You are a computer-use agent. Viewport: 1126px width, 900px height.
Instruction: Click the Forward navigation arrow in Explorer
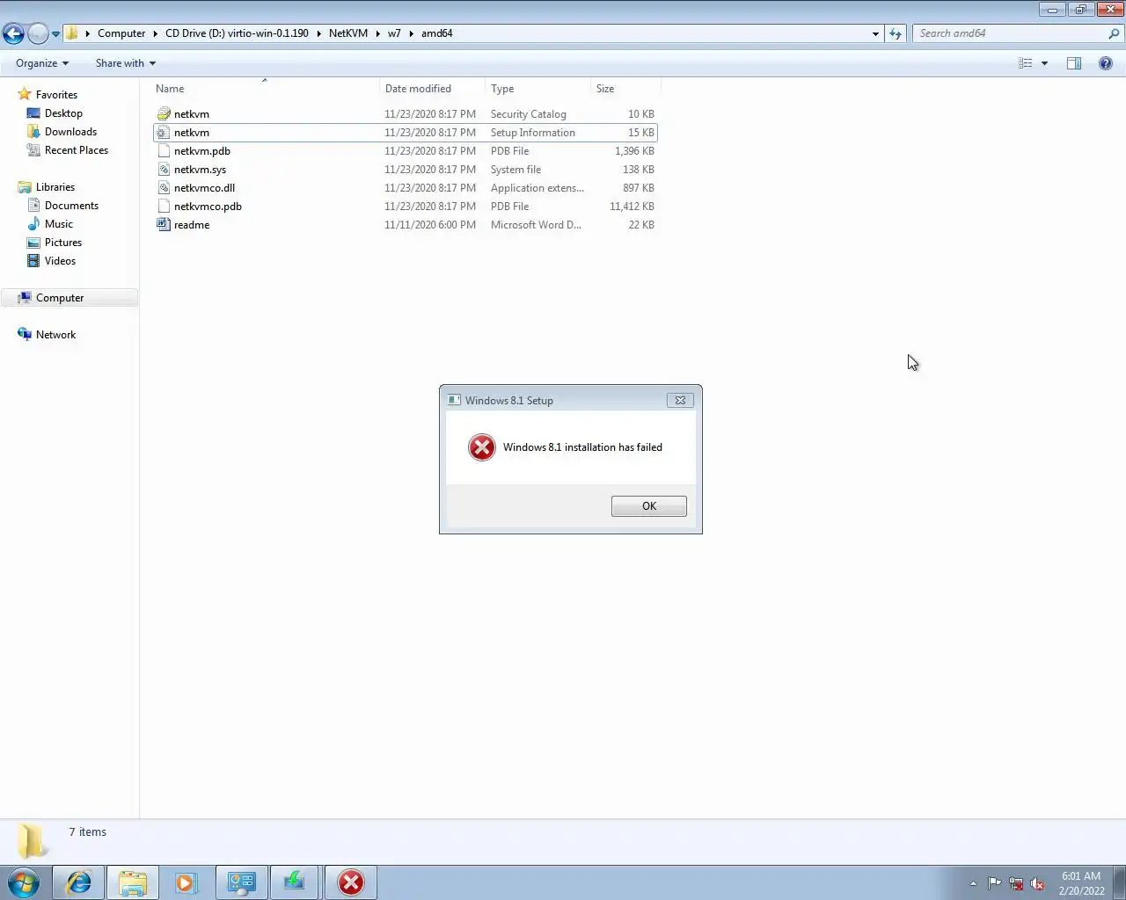(38, 33)
